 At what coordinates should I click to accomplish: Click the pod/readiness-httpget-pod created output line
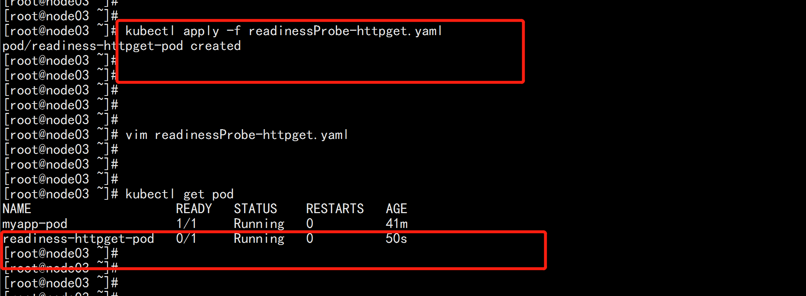point(121,46)
